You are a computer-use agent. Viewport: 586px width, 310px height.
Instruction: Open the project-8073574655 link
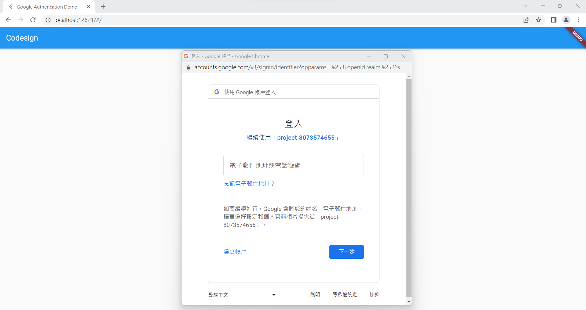(x=306, y=138)
